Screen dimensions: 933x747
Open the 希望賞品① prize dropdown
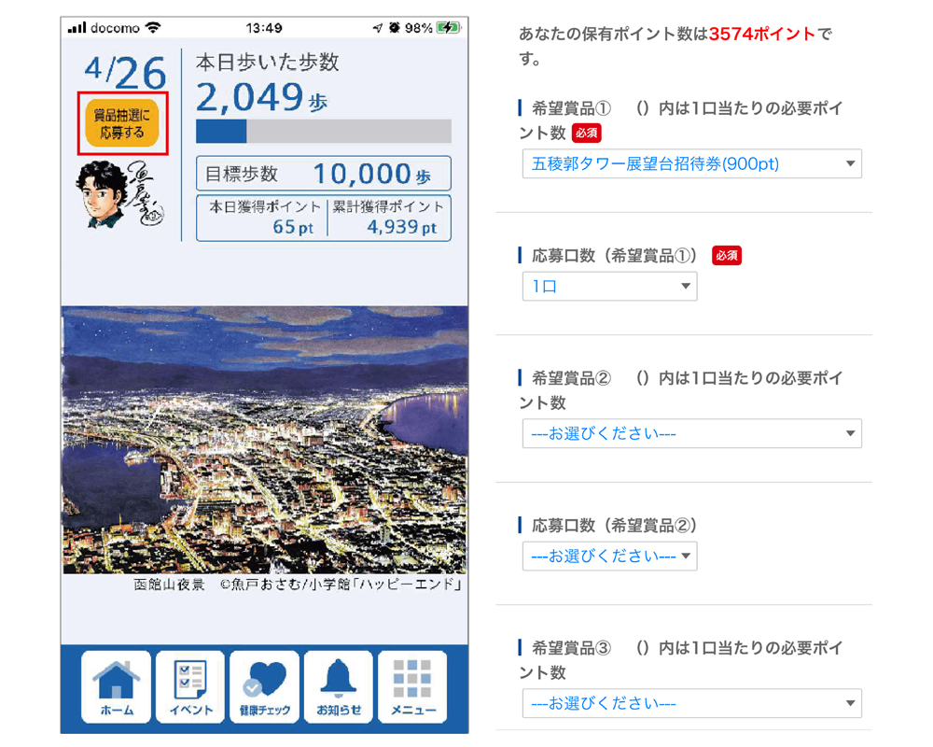coord(692,163)
